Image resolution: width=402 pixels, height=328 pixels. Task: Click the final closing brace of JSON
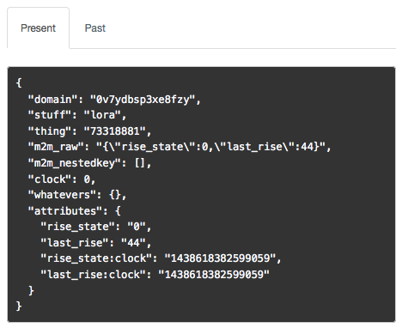19,307
